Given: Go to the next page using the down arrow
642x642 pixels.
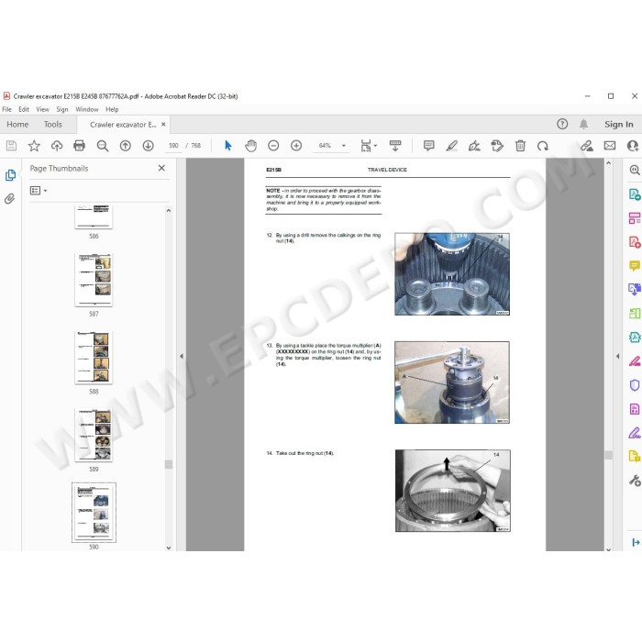Looking at the screenshot, I should pos(149,146).
